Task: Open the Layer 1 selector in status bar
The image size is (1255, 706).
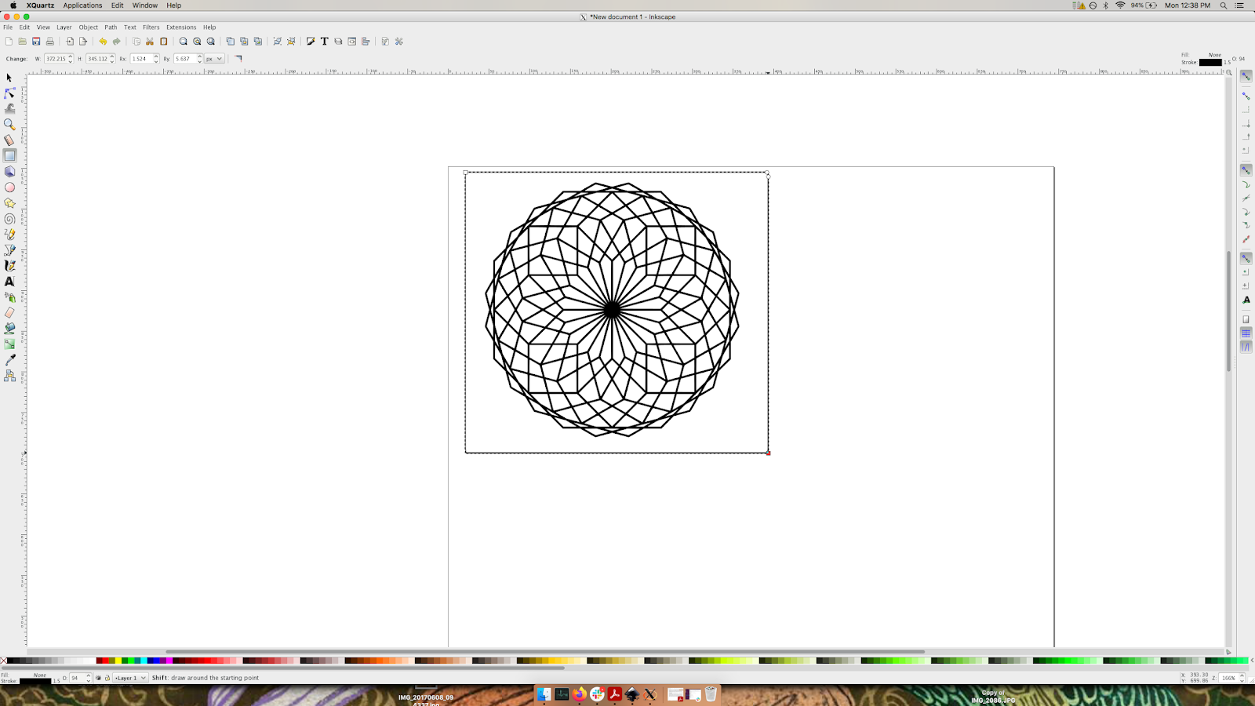Action: pyautogui.click(x=129, y=678)
